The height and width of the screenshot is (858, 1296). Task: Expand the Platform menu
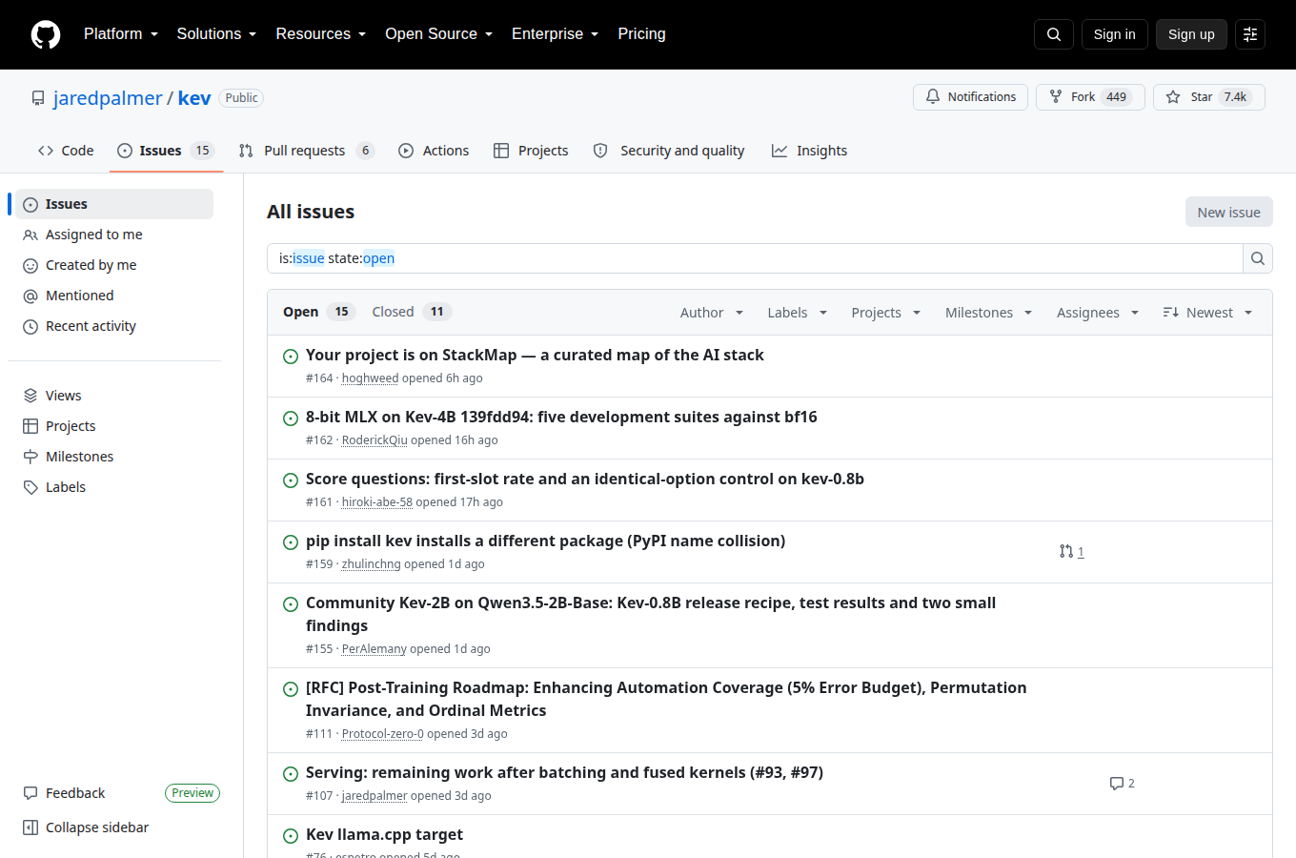pyautogui.click(x=121, y=34)
